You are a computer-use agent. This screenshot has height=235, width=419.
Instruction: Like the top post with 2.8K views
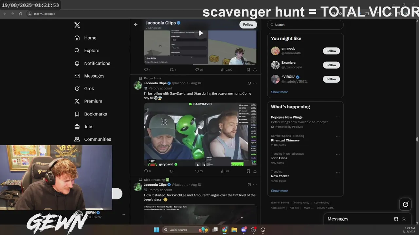point(199,70)
